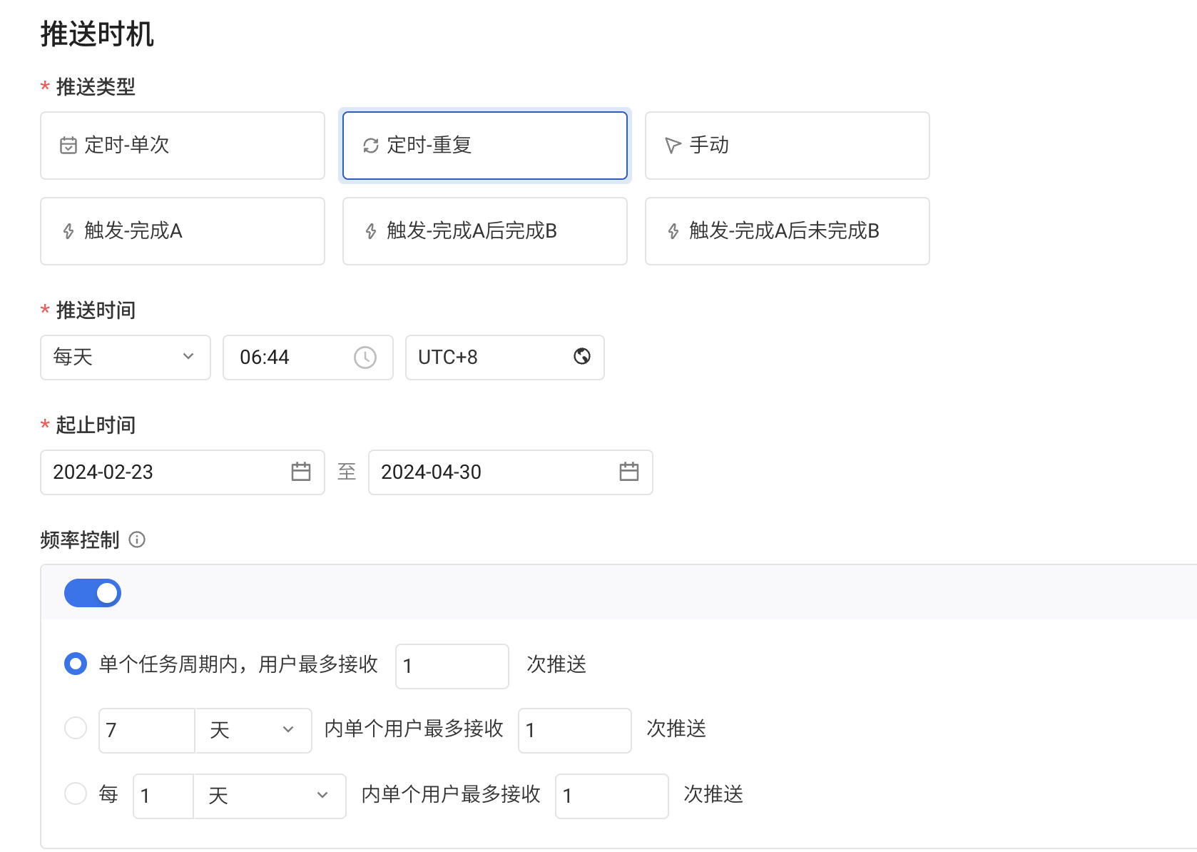Click the 06:44 push time field
Screen dimensions: 1197x852
[292, 357]
